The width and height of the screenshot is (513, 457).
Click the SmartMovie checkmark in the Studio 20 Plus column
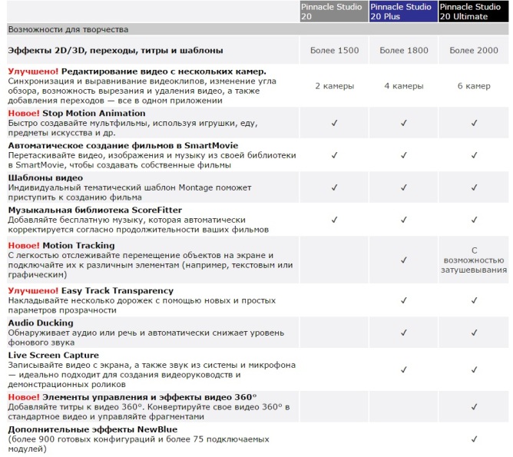pos(403,155)
